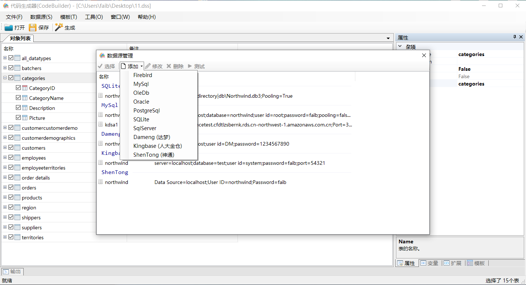
Task: Uncheck the region table checkbox
Action: 11,207
